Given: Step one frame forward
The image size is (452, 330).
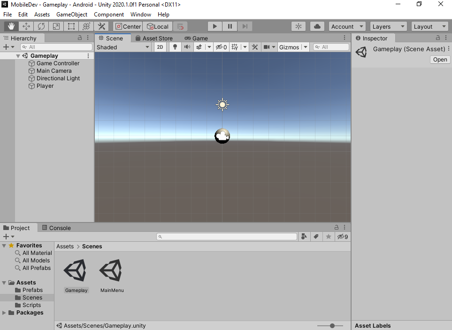Looking at the screenshot, I should pyautogui.click(x=245, y=26).
